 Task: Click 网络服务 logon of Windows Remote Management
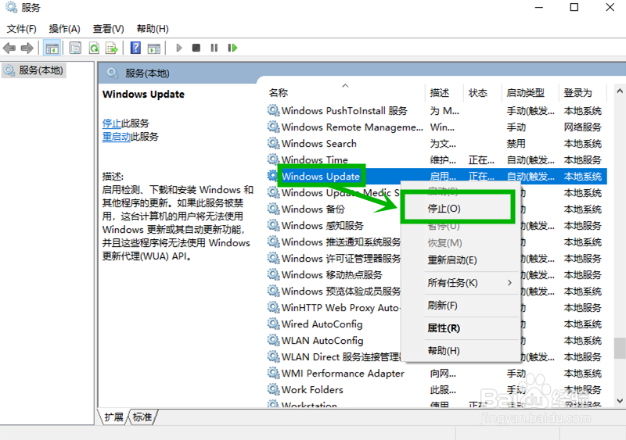tap(582, 127)
